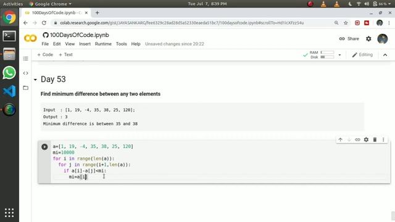
Task: Open WhatsApp from the dock
Action: [9, 73]
